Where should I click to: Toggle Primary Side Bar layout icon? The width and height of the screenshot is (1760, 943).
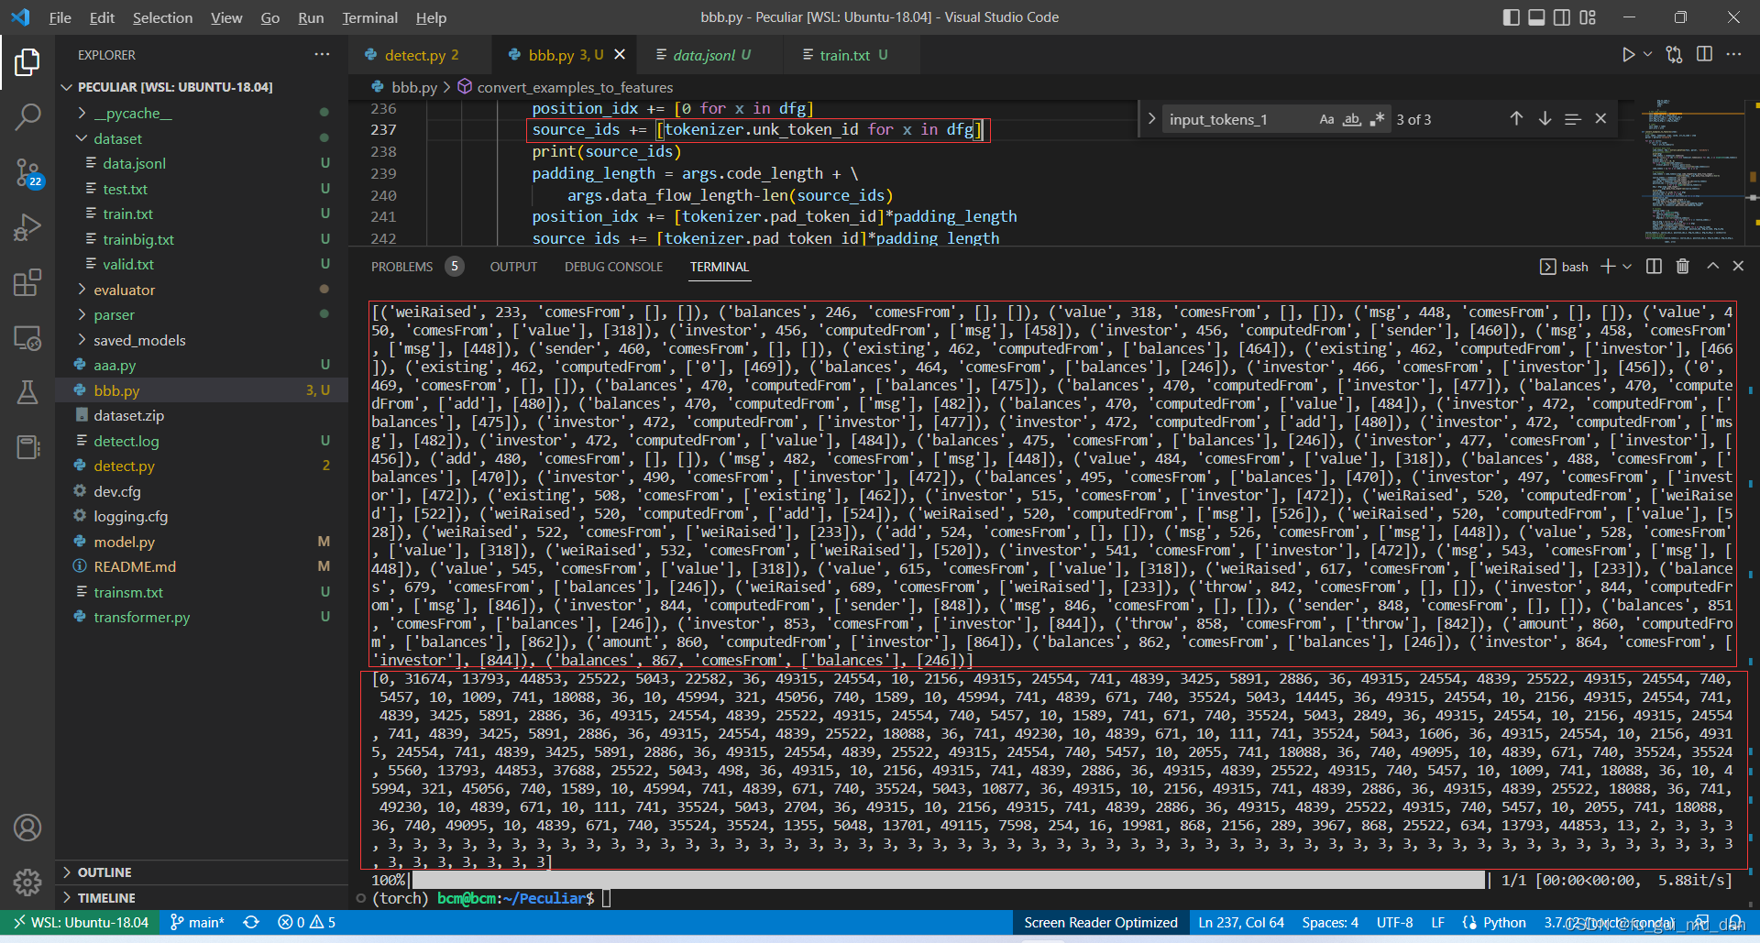coord(1511,17)
